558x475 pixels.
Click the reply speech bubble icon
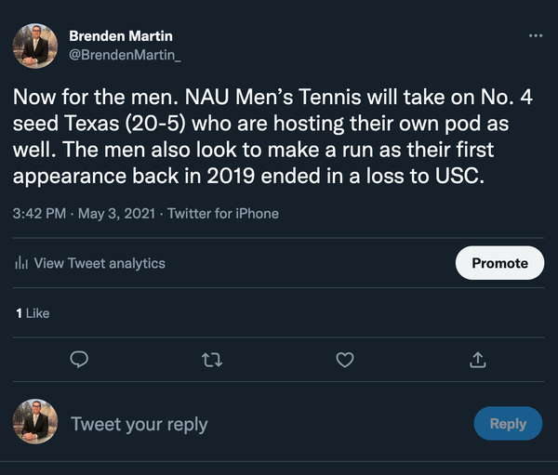(80, 359)
